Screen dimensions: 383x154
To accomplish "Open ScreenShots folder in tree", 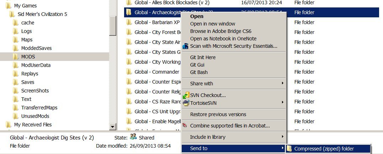I will pos(35,91).
